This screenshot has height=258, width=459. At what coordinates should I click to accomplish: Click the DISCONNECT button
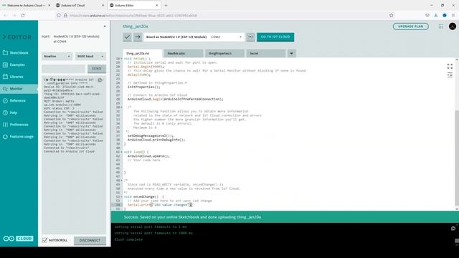pyautogui.click(x=90, y=241)
